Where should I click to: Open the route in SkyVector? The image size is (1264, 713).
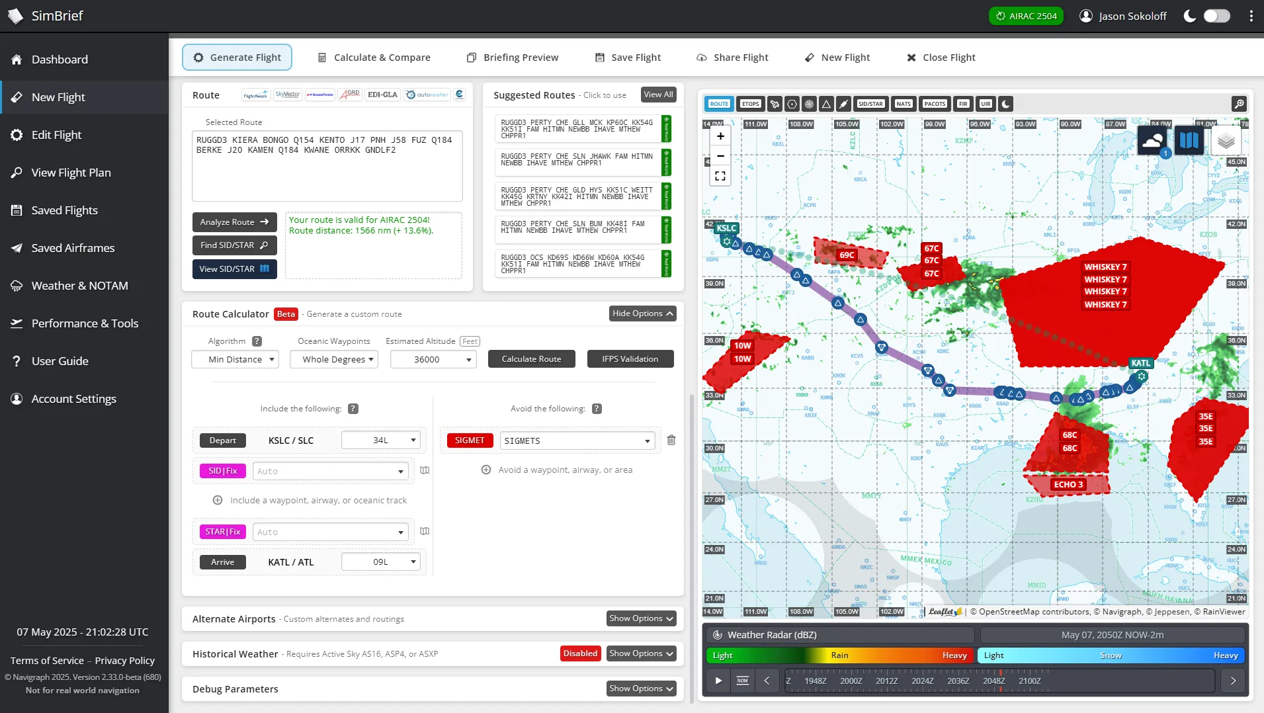coord(288,95)
